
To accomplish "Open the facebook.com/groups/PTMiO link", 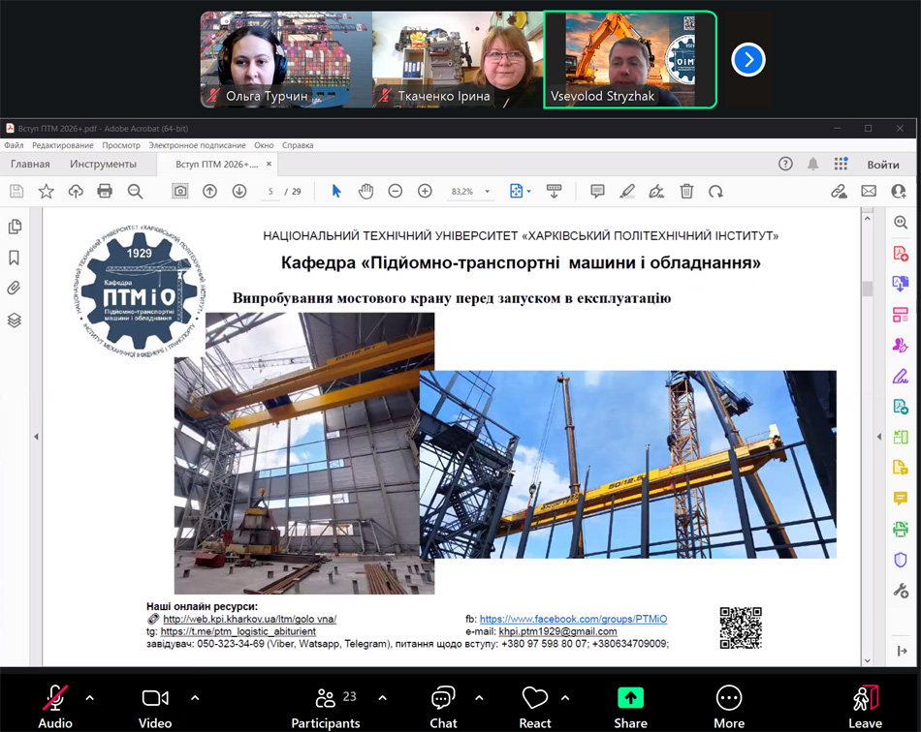I will point(573,619).
